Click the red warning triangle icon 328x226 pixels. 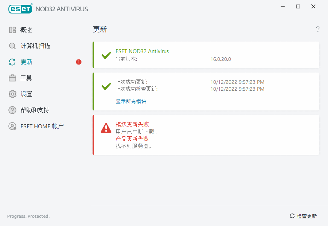106,128
